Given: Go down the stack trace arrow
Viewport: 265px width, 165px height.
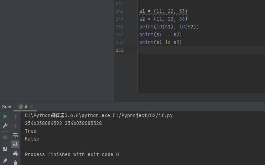Looking at the screenshot, I should (15, 126).
